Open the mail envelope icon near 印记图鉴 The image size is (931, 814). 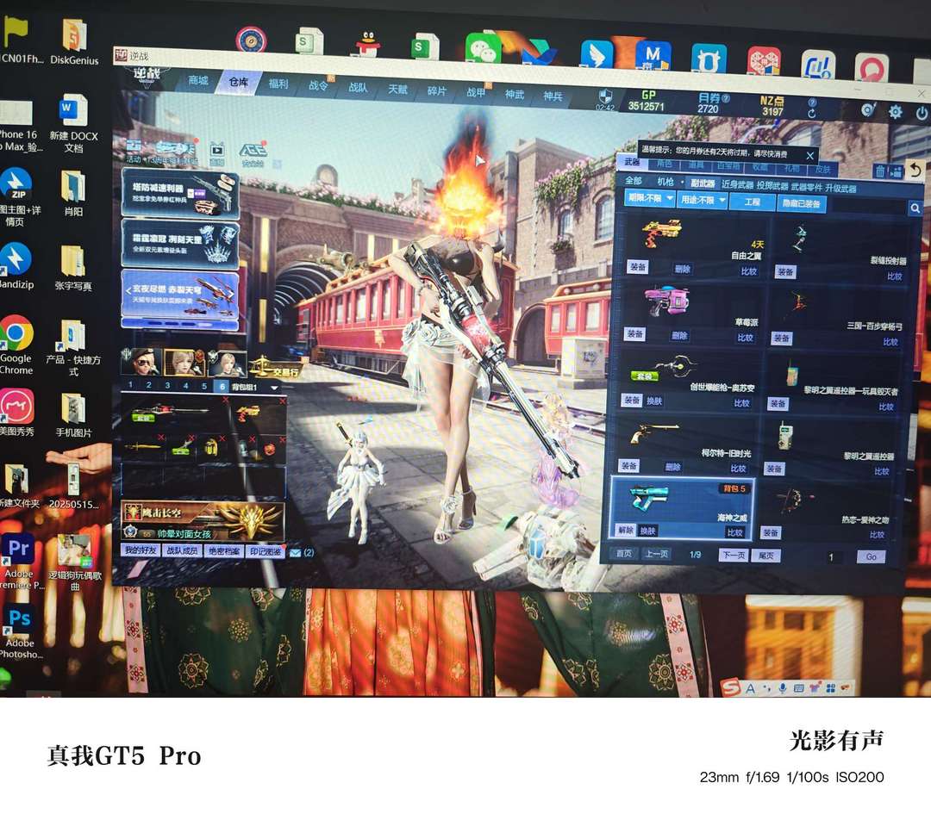(x=295, y=552)
